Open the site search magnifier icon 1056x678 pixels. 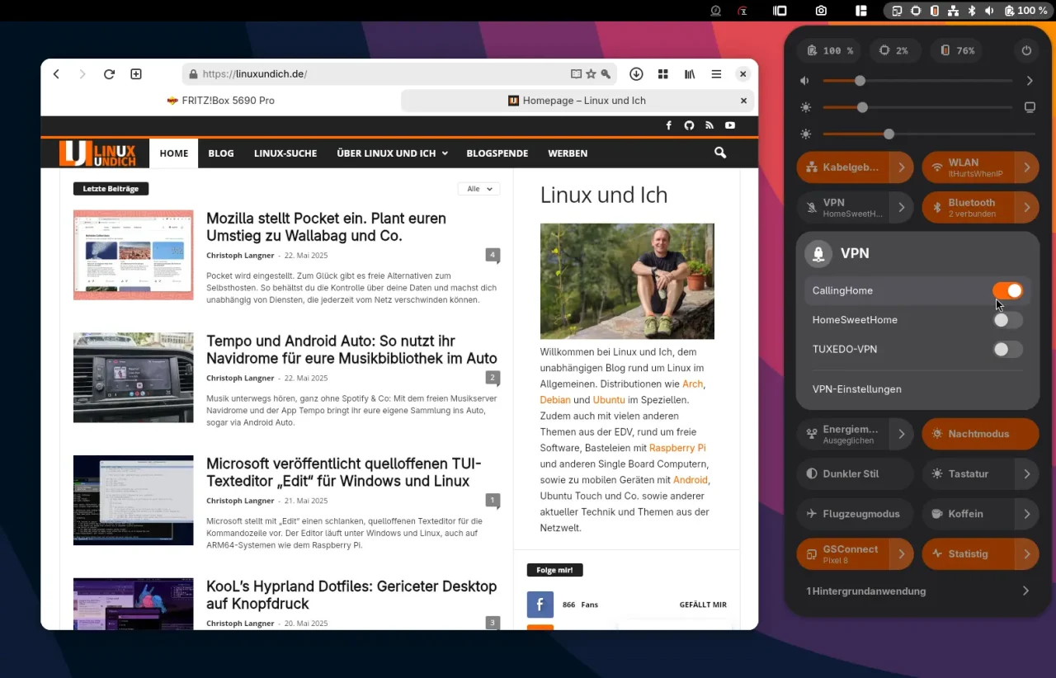pos(720,153)
